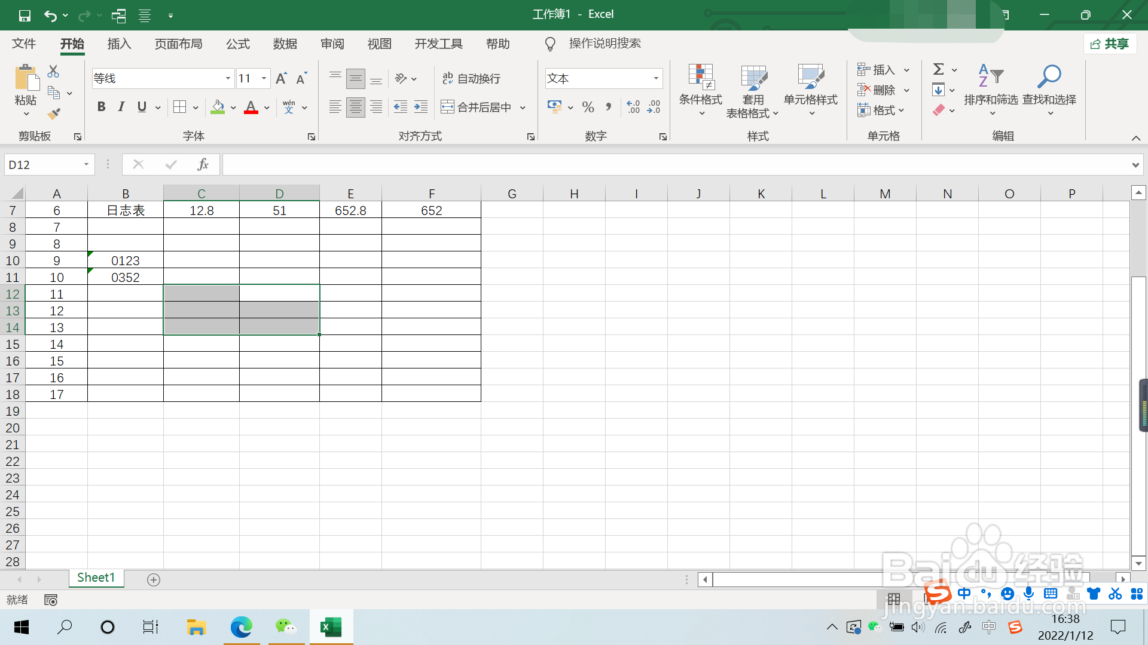Switch to the 插入 ribbon tab
The width and height of the screenshot is (1148, 645).
119,44
